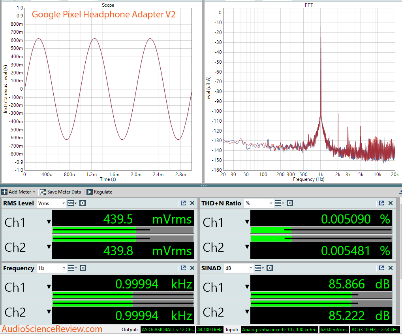Screen dimensions: 402x334
Task: Open Frequency meter settings gear
Action: coord(83,268)
